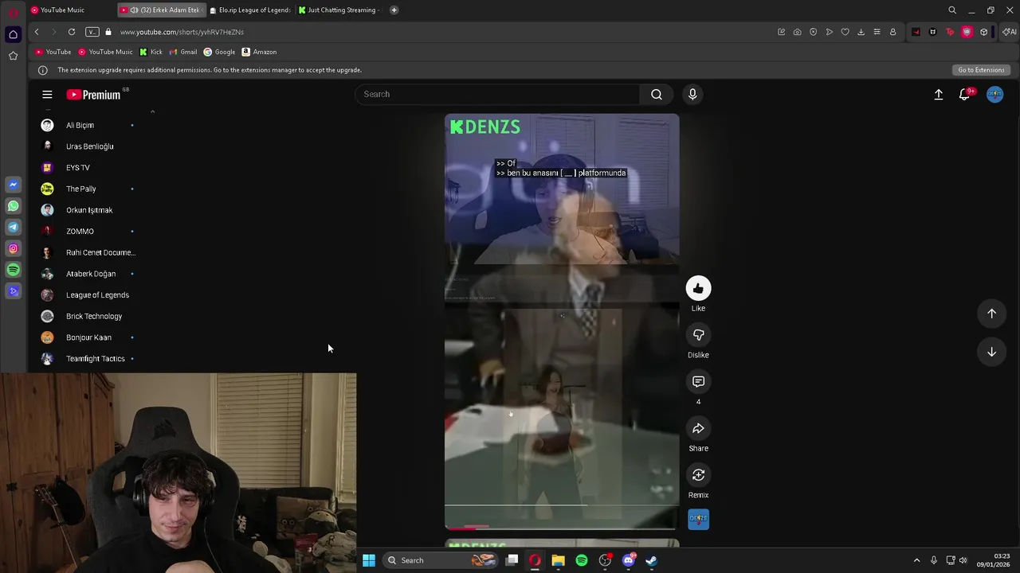Image resolution: width=1020 pixels, height=573 pixels.
Task: Go to the YouTube Premium home logo
Action: point(94,95)
